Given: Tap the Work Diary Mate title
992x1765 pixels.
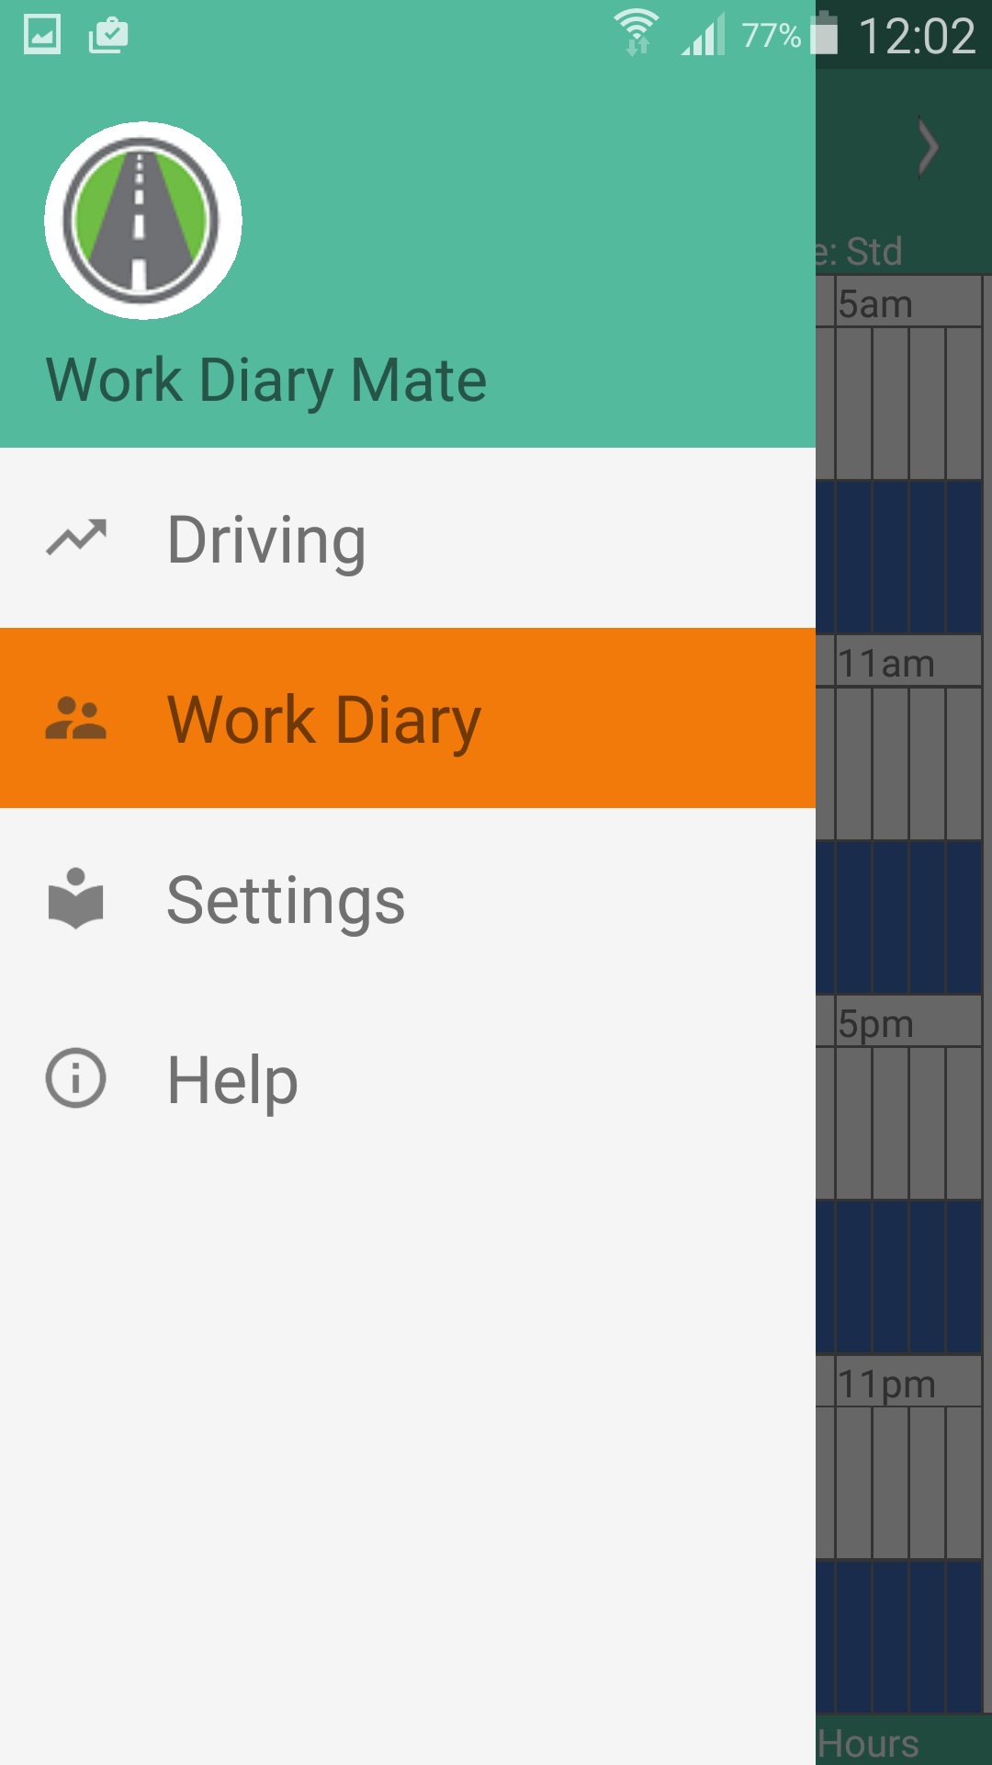Looking at the screenshot, I should tap(266, 381).
